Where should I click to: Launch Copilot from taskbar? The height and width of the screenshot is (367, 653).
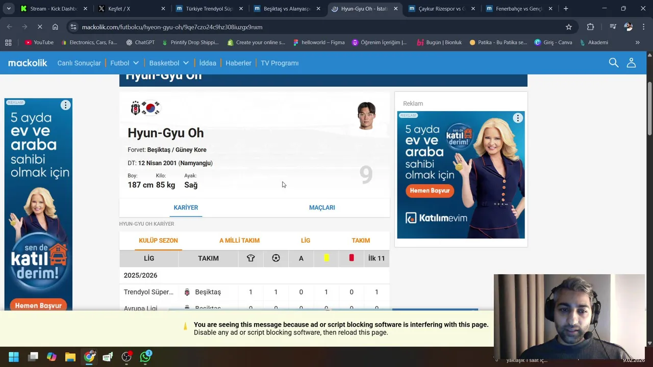click(x=52, y=357)
